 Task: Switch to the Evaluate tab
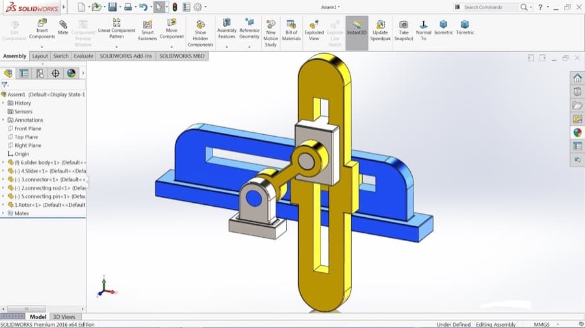pos(83,56)
